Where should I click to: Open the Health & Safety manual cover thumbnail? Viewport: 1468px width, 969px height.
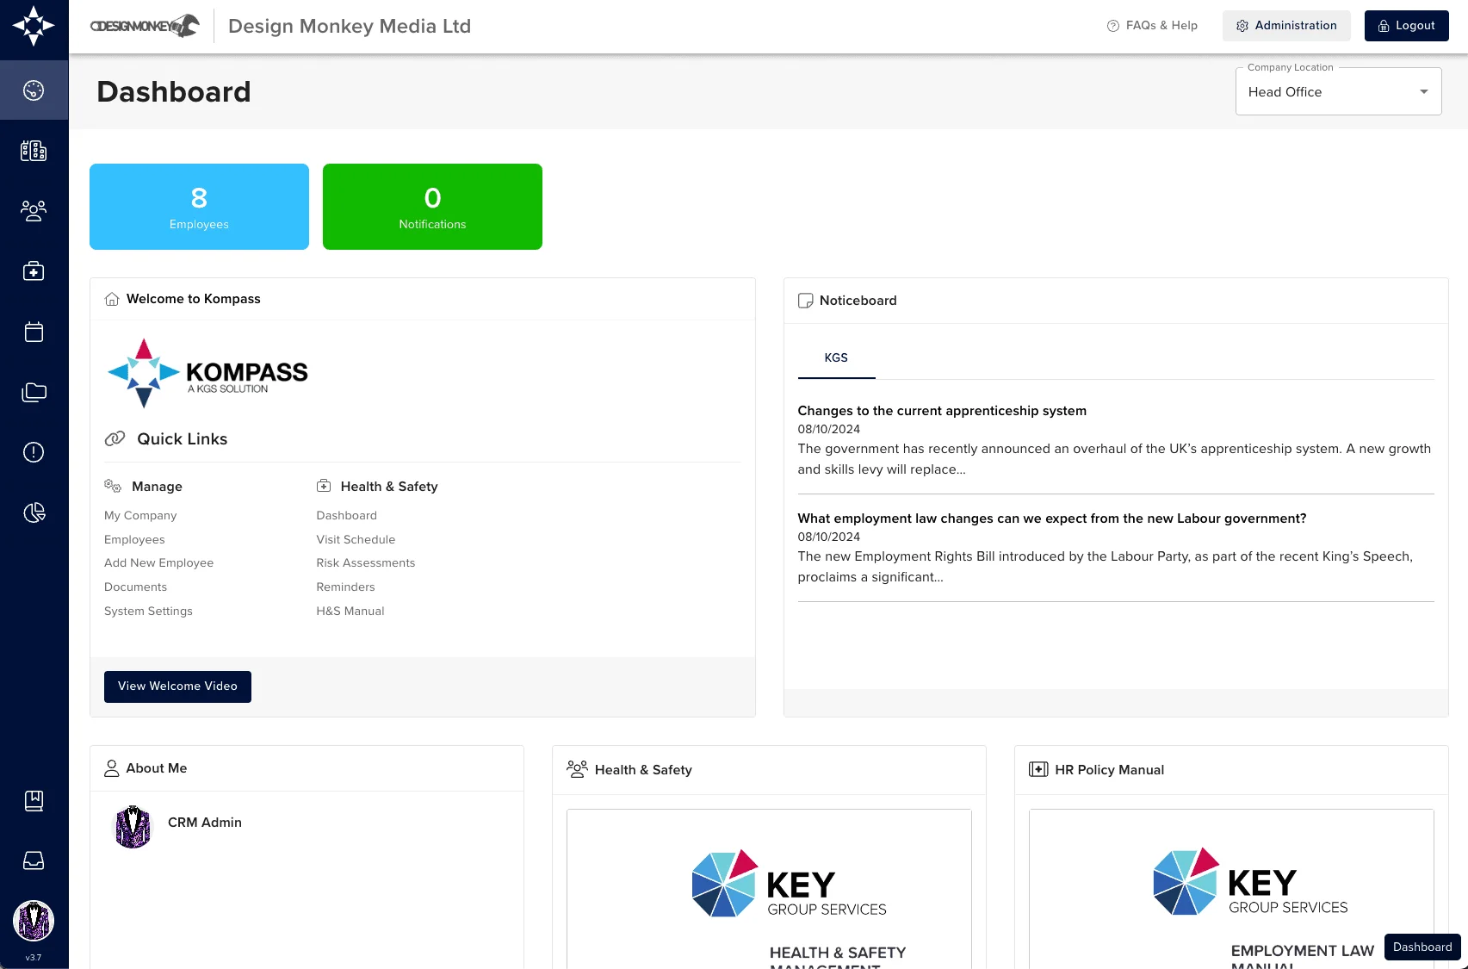click(x=769, y=889)
